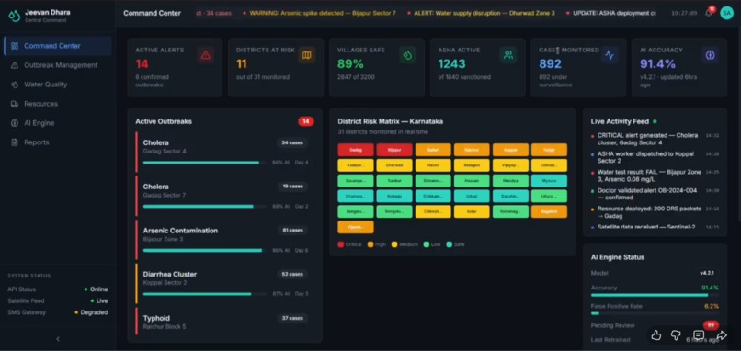Click the Command Center grid icon in sidebar
Viewport: 741px width, 351px height.
(15, 46)
